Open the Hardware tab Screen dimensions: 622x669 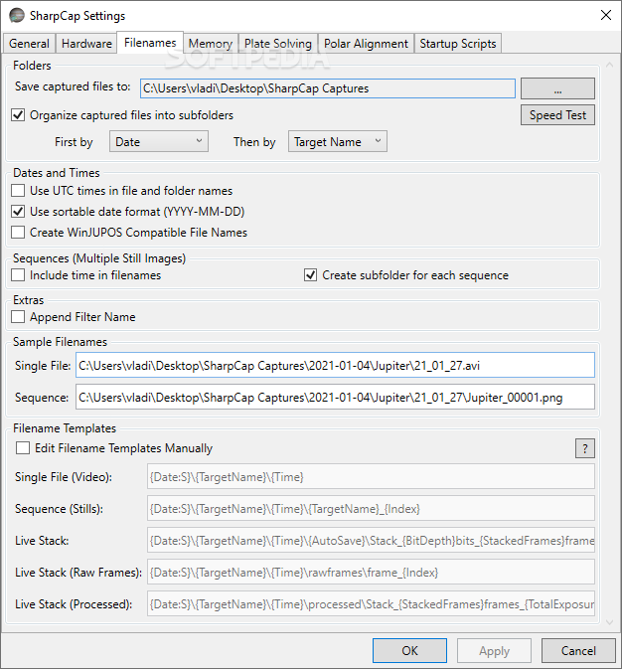click(x=86, y=44)
